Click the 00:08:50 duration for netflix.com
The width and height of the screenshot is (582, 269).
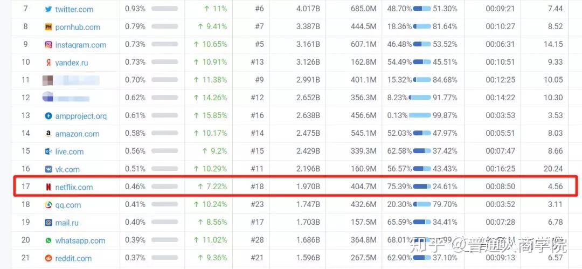pyautogui.click(x=500, y=187)
